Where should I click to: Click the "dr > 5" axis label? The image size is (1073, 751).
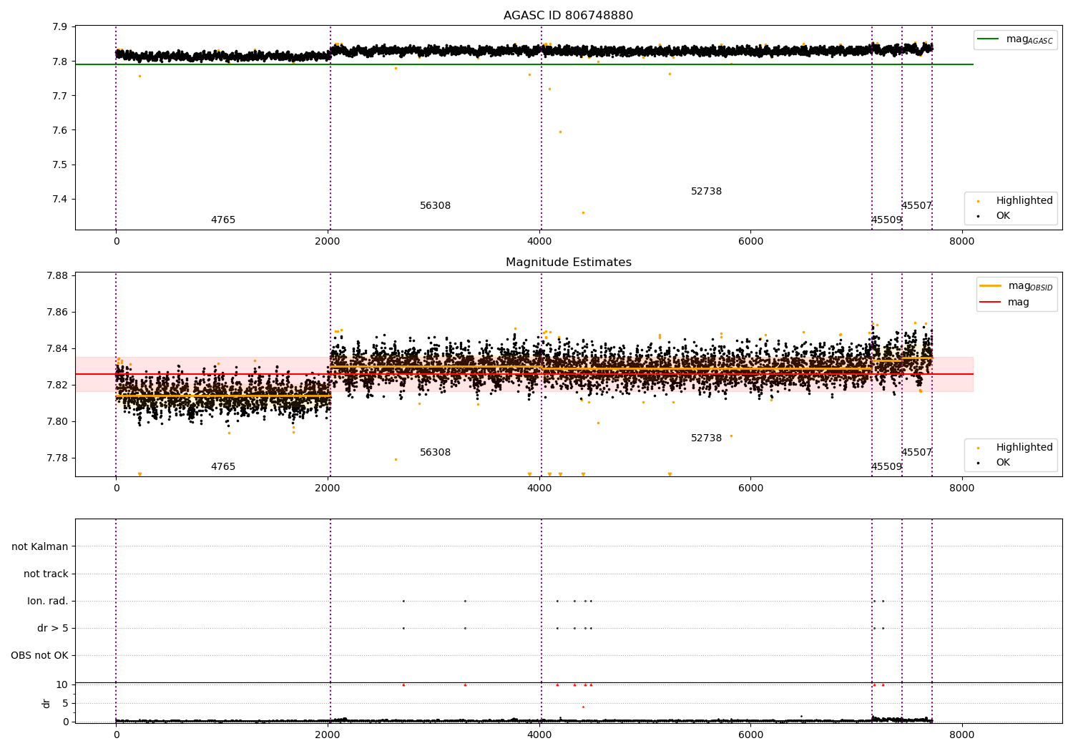click(53, 628)
